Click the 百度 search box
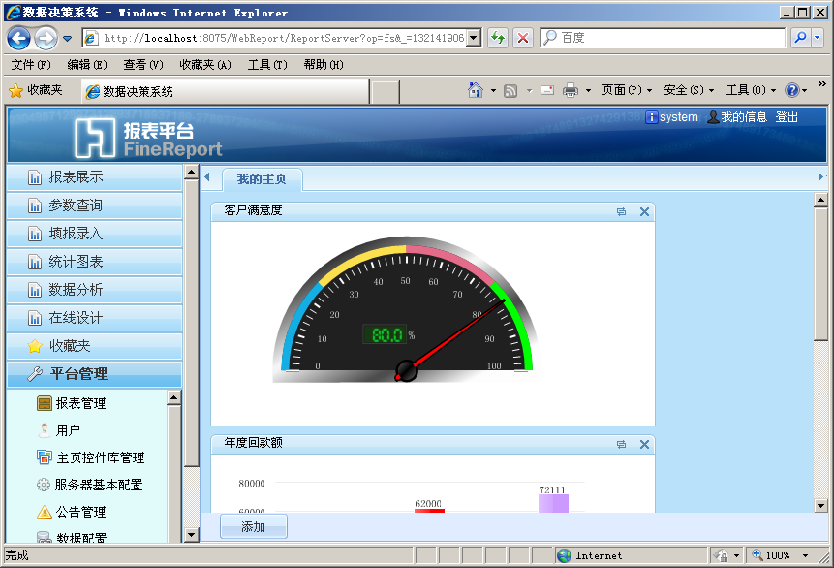 point(663,38)
